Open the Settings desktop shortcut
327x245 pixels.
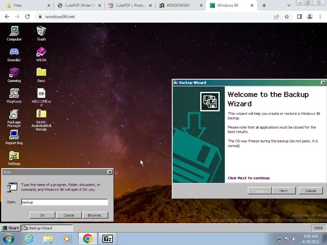[x=14, y=158]
